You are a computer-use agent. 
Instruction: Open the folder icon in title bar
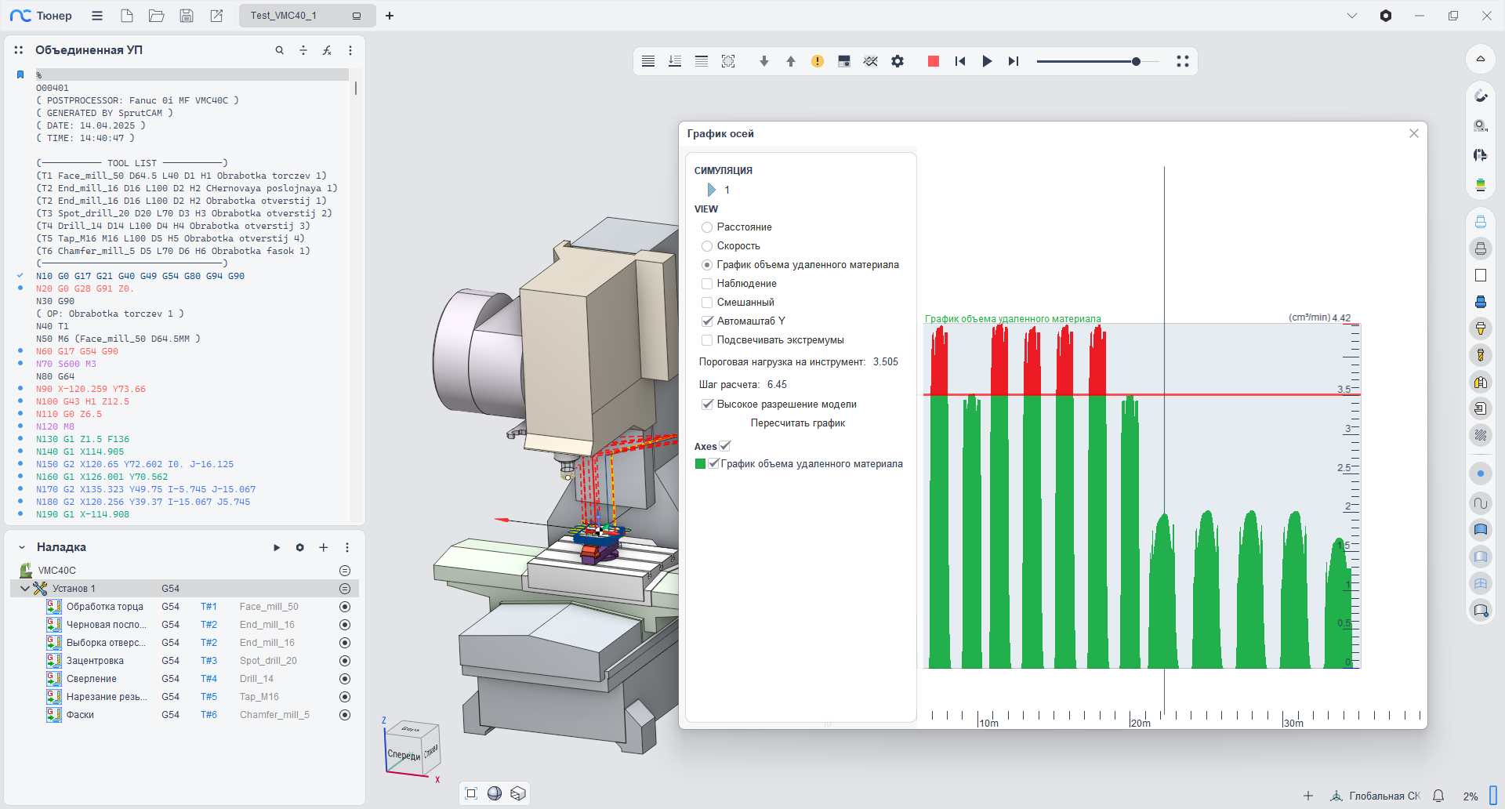tap(157, 16)
